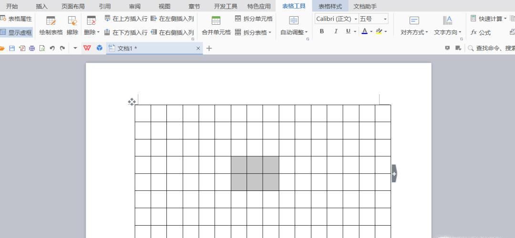This screenshot has width=515, height=238.
Task: Click 在左侧插入列 insert column left
Action: tap(173, 19)
